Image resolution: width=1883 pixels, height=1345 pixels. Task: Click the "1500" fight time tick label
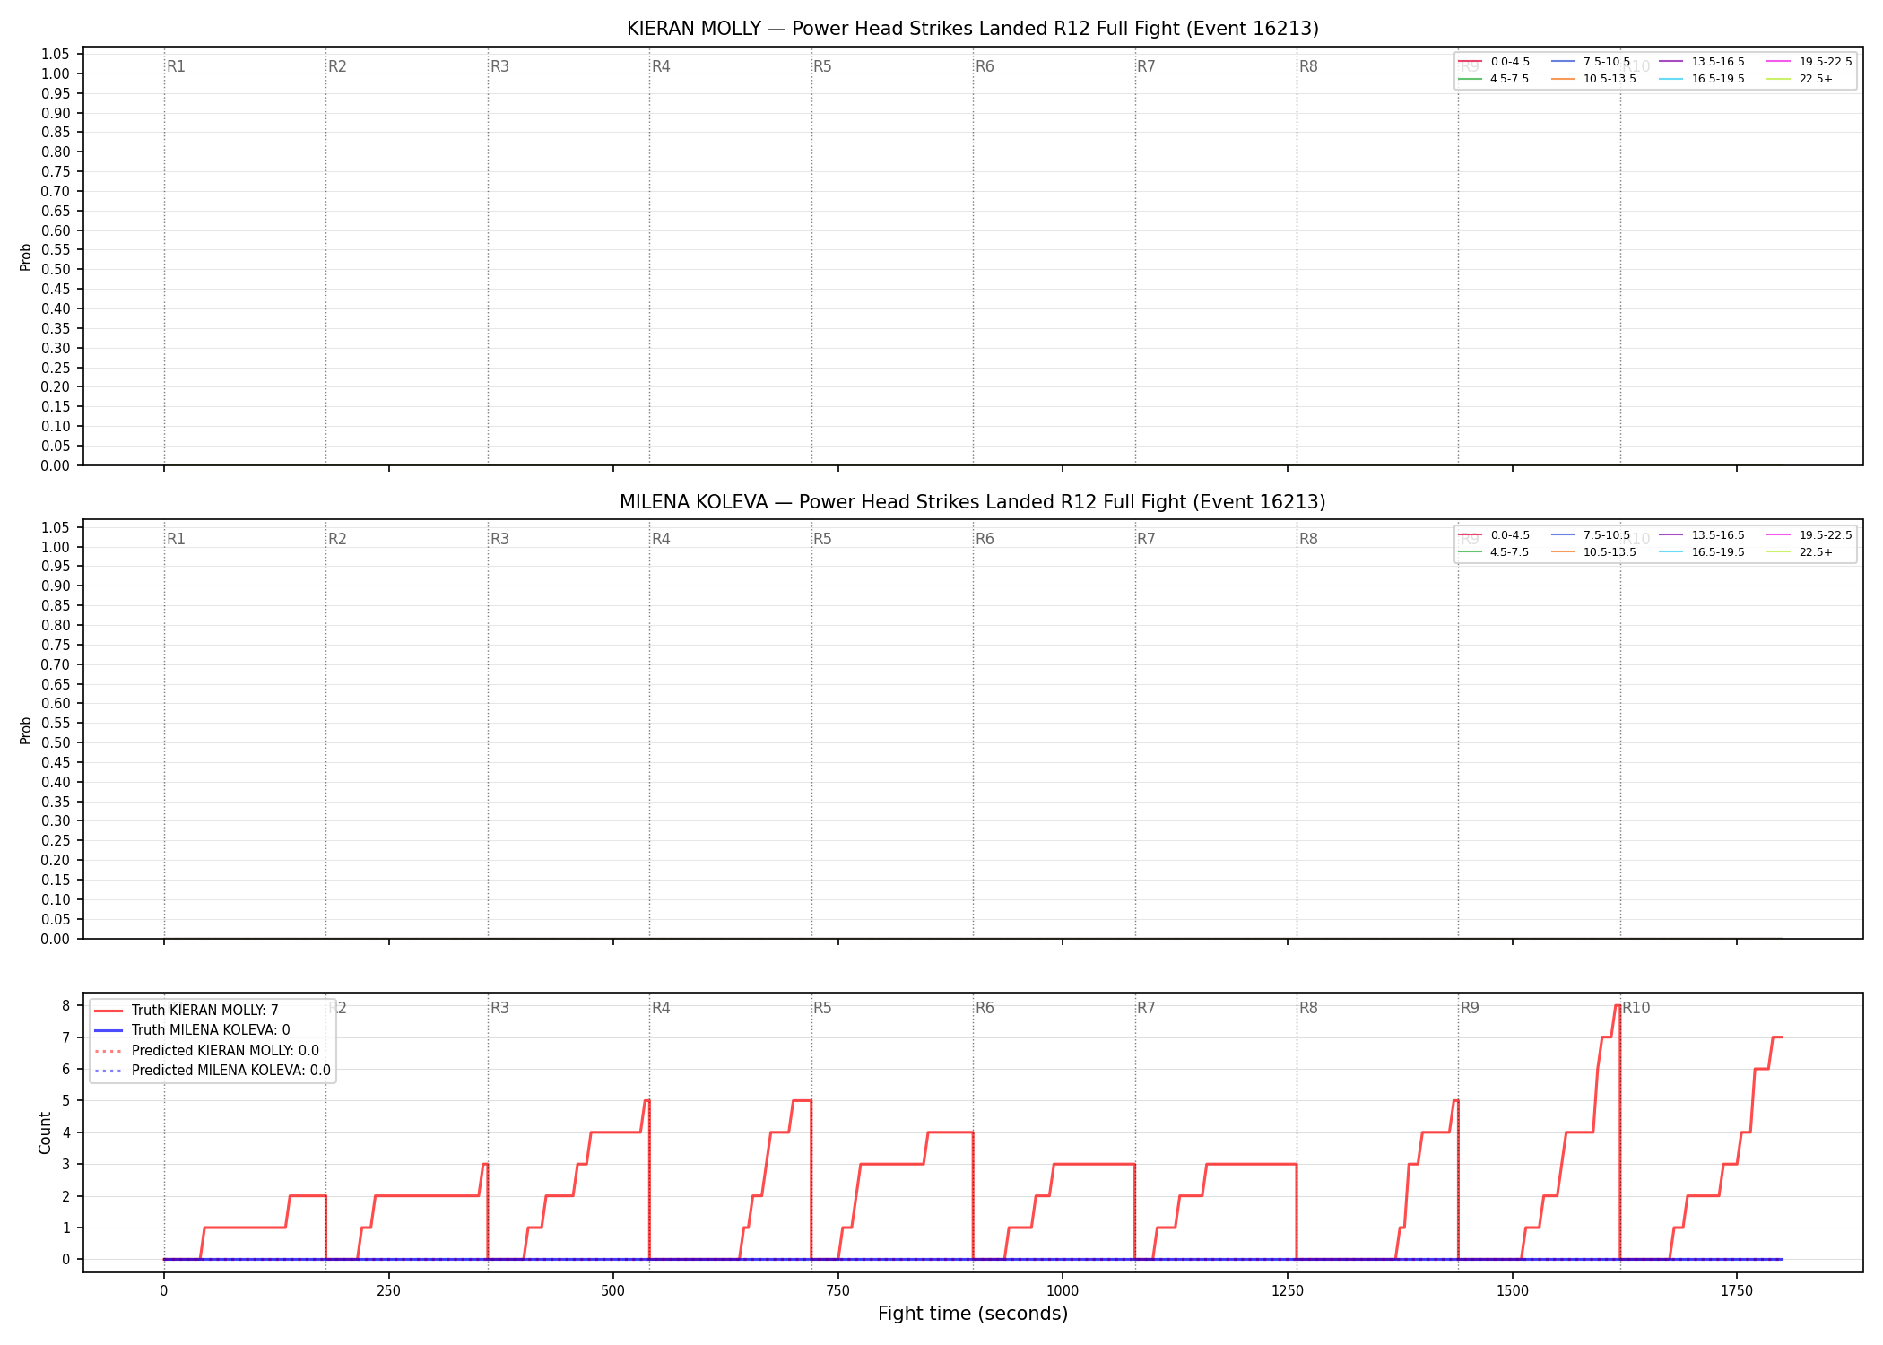1513,1291
